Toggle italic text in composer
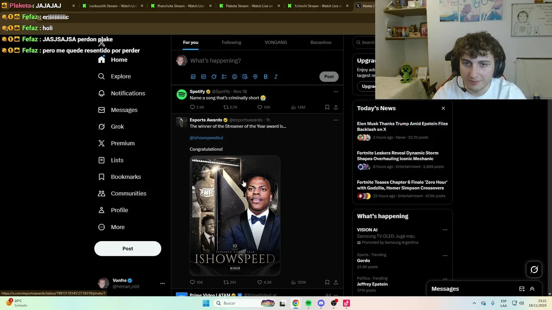The height and width of the screenshot is (310, 552). coord(276,77)
